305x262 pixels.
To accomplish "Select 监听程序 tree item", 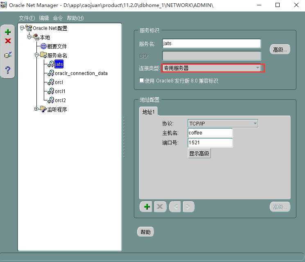I will pos(57,109).
